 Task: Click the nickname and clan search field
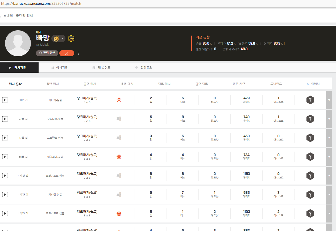click(19, 16)
